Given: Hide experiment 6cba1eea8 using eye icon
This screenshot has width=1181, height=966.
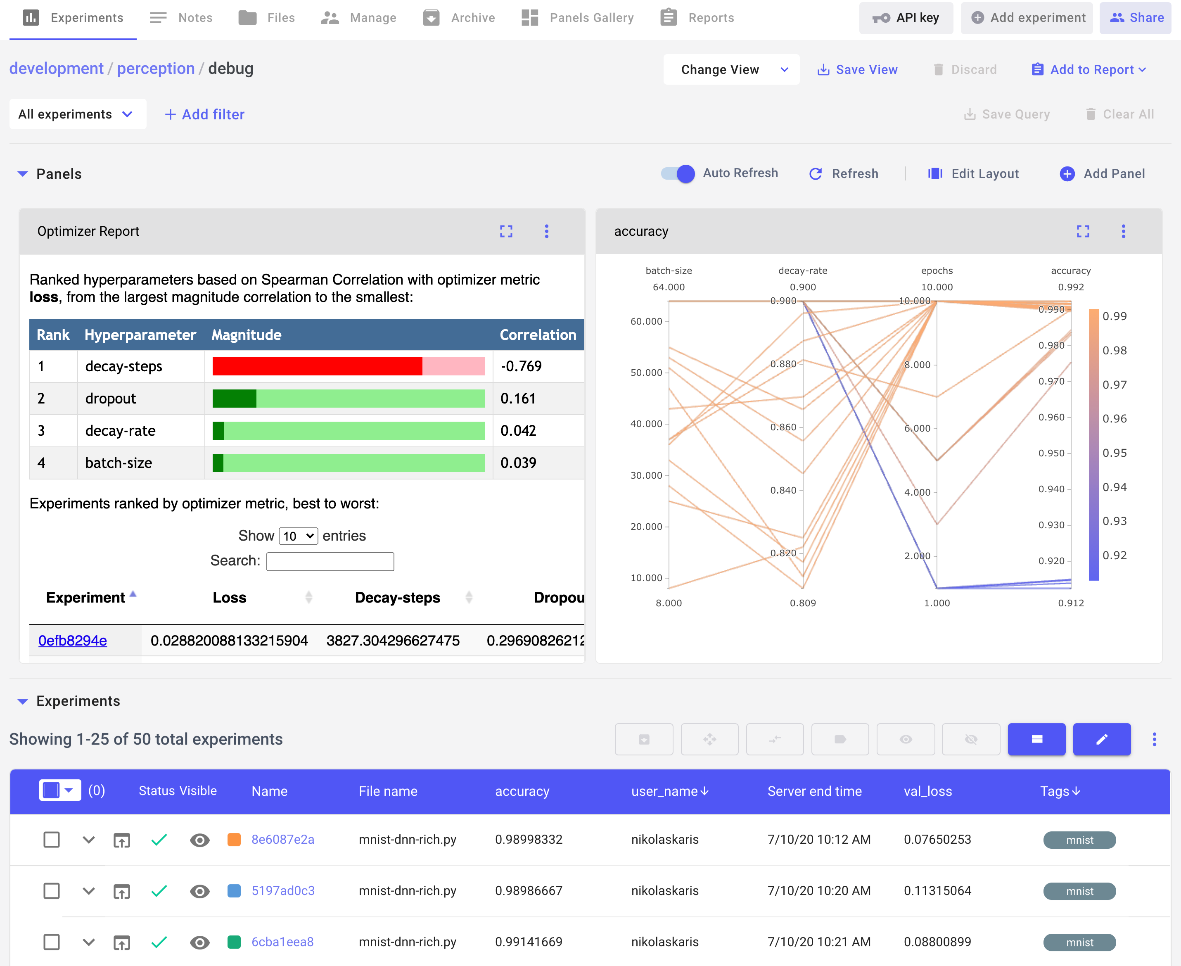Looking at the screenshot, I should 200,942.
